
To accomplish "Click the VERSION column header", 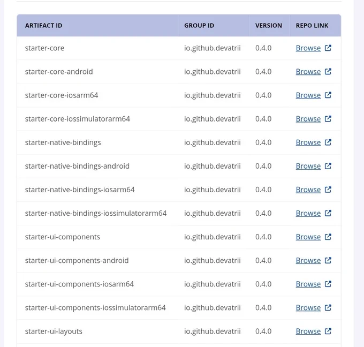I will [269, 26].
